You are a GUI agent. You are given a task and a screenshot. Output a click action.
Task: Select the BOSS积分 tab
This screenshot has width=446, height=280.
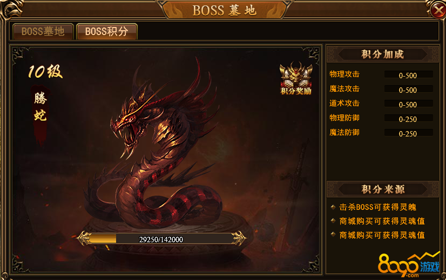tap(107, 31)
